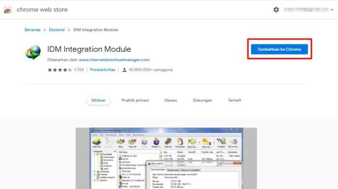The image size is (338, 189).
Task: Click the user count person icon
Action: point(125,70)
